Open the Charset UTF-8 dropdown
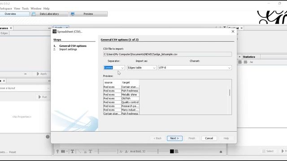Screen dimensions: 287x161 (x=195, y=68)
